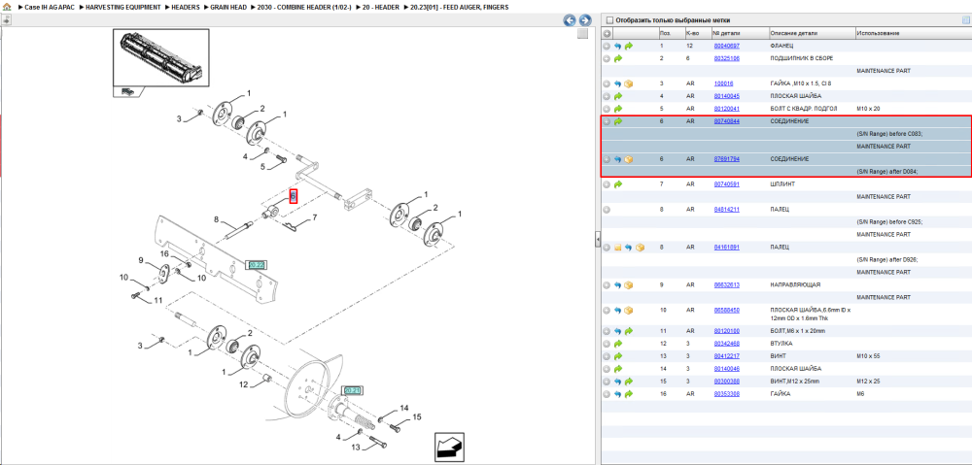Click blue arrow on ГАЙКА M10 x 1.5 row
972x465 pixels.
(x=618, y=83)
